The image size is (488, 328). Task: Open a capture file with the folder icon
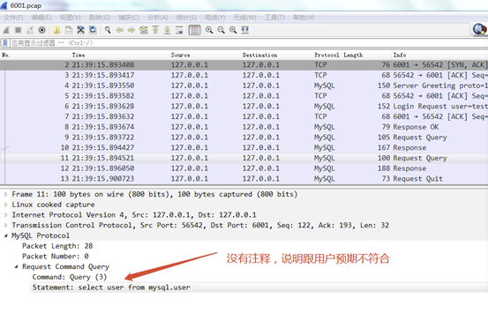coord(56,30)
